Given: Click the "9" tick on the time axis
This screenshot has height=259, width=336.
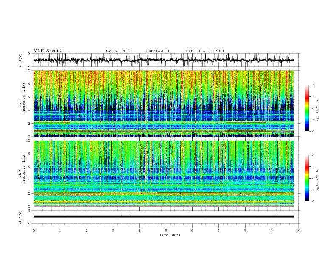Looking at the screenshot, I should pyautogui.click(x=272, y=231).
